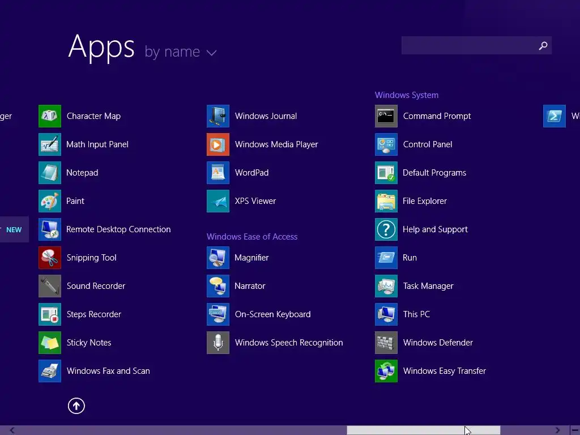Open Windows Media Player icon
This screenshot has height=435, width=580.
[x=218, y=144]
